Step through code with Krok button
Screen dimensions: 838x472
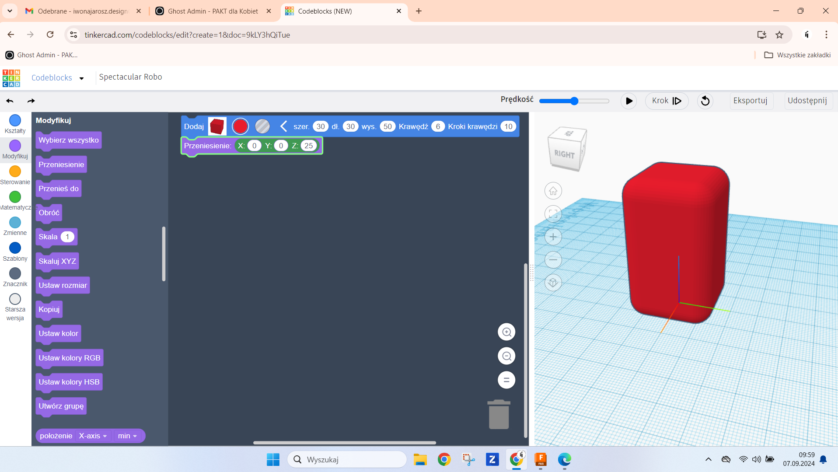pyautogui.click(x=667, y=101)
